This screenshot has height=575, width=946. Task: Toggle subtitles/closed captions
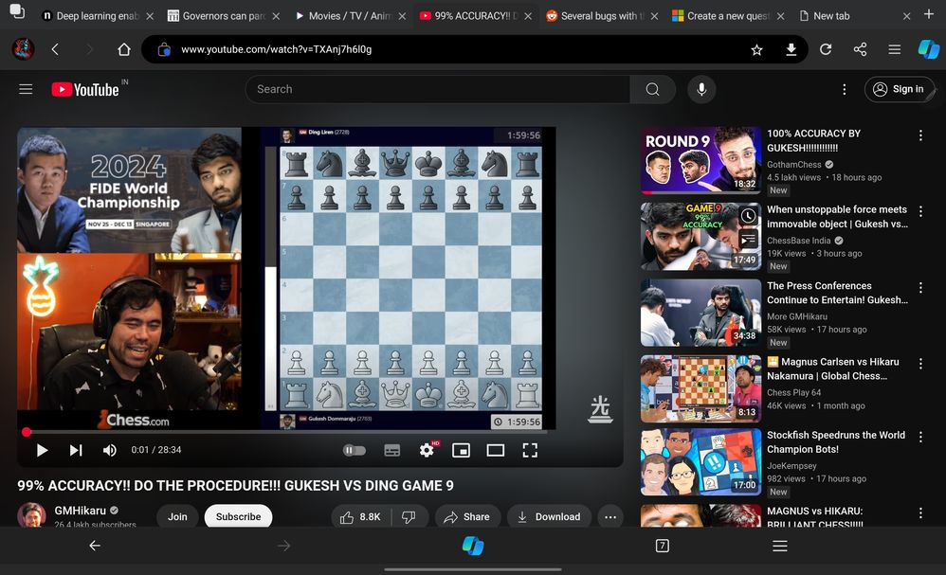pos(392,450)
